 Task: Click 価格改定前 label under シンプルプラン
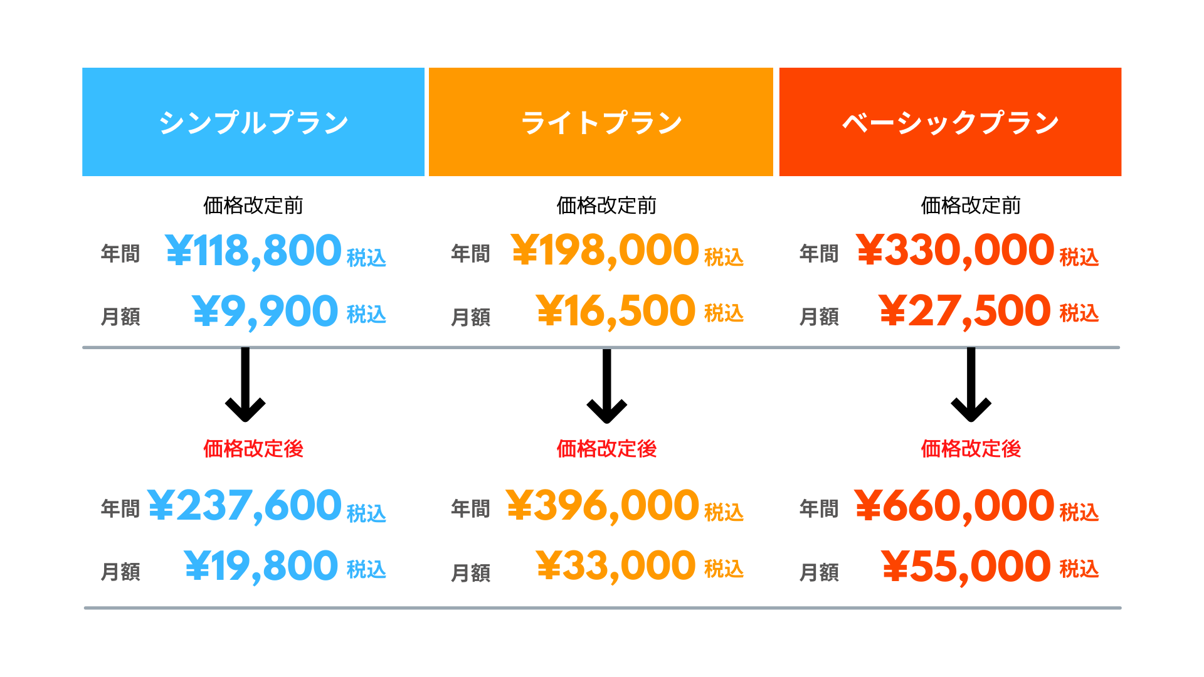pos(253,206)
